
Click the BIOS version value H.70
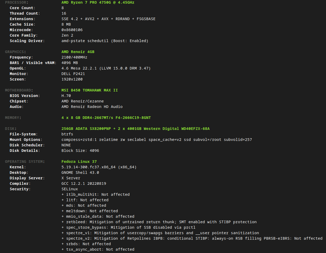66,96
